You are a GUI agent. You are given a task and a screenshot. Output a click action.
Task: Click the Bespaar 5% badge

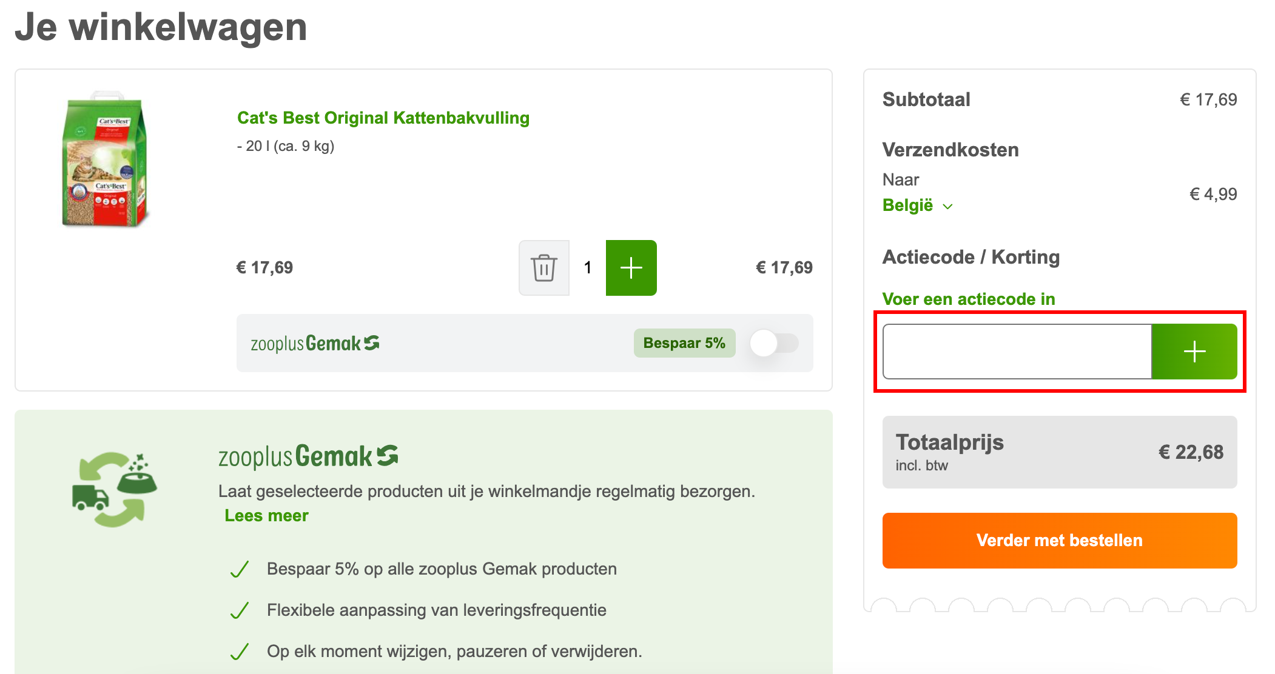coord(684,343)
